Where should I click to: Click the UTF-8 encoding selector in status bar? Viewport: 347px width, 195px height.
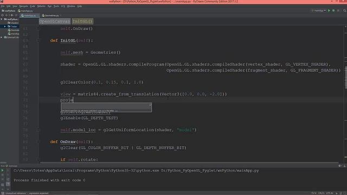(x=330, y=193)
